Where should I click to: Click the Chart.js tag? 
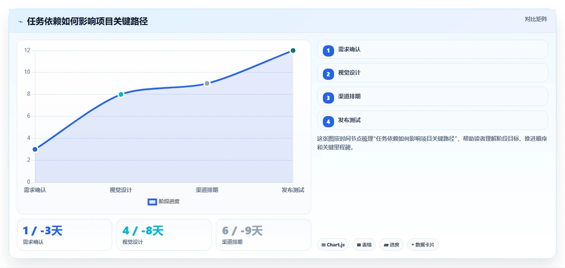tap(333, 245)
